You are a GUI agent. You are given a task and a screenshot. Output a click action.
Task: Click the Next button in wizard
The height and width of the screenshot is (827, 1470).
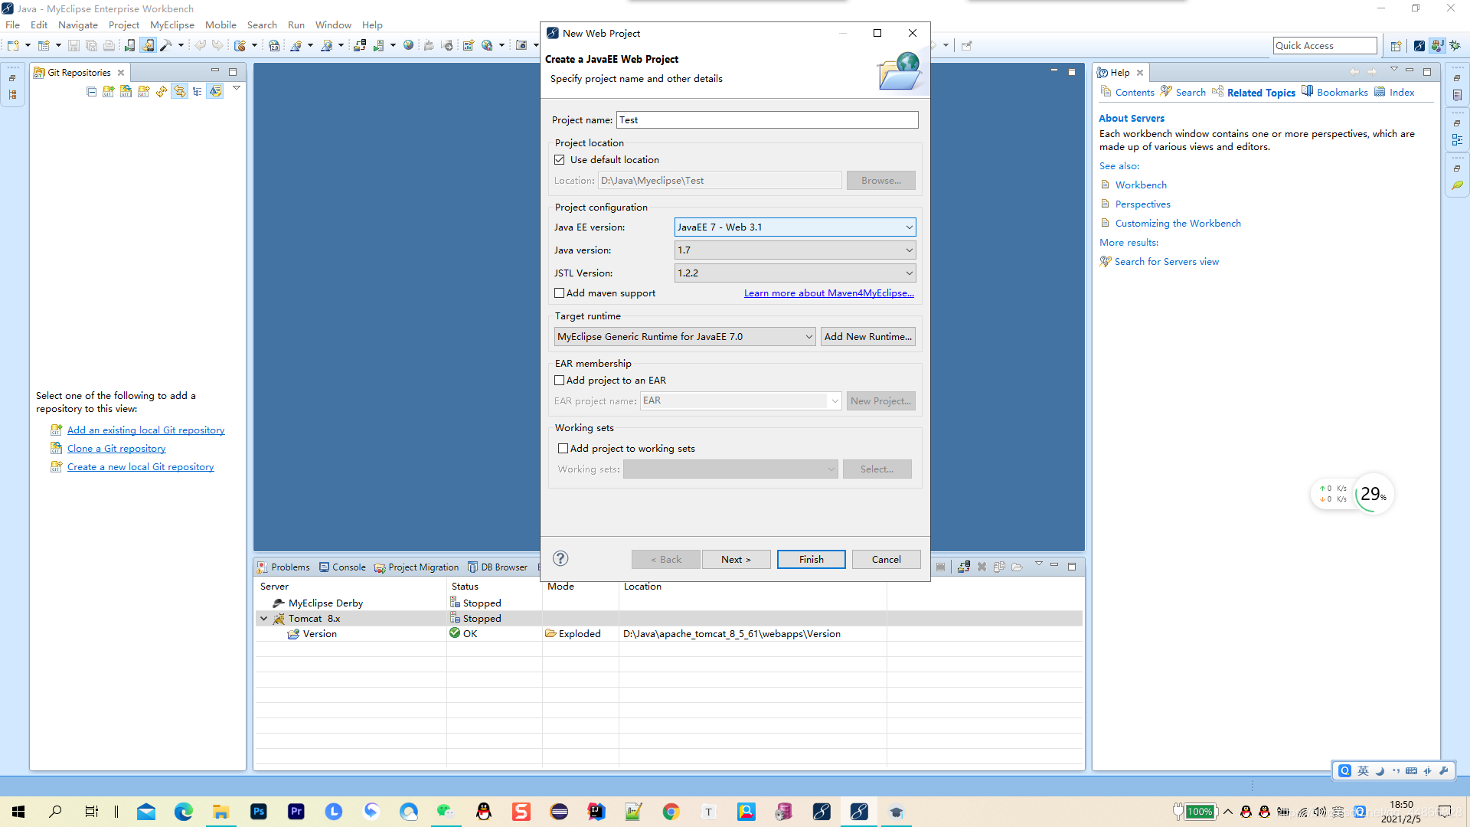(734, 558)
